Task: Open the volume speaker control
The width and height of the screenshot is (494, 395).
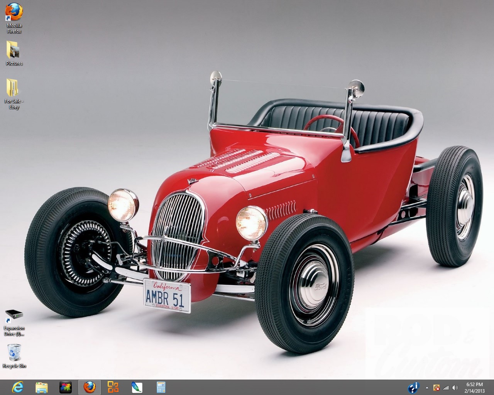Action: 455,387
